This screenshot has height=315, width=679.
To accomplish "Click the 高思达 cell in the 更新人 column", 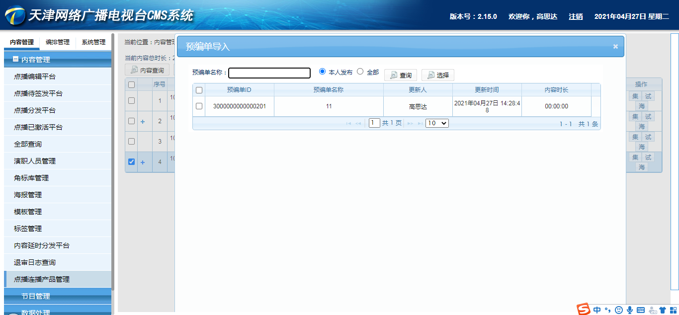I will 418,106.
